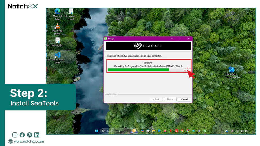Open the Notchox LinkedIn icon

pyautogui.click(x=37, y=135)
